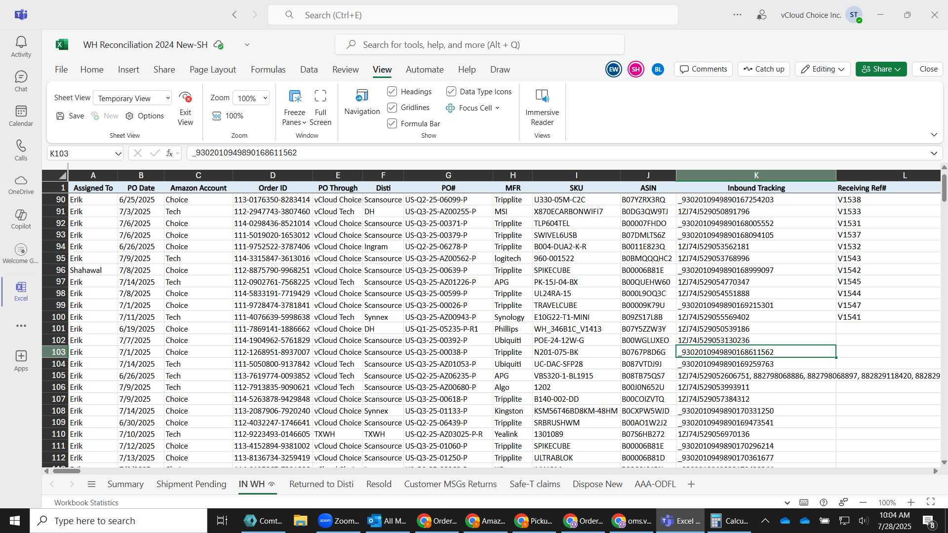Toggle the Data Type Icons checkbox

pyautogui.click(x=451, y=91)
